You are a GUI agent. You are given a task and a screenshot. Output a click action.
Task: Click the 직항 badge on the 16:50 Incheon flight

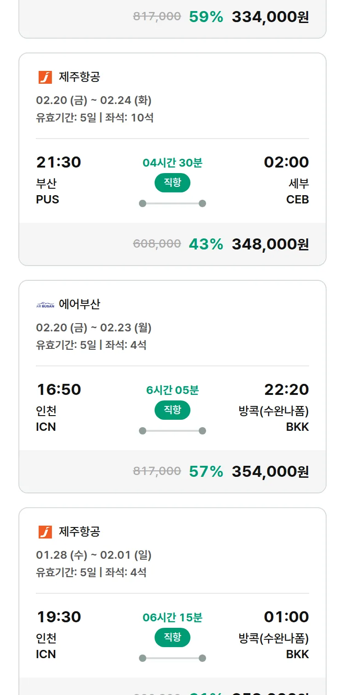point(172,410)
